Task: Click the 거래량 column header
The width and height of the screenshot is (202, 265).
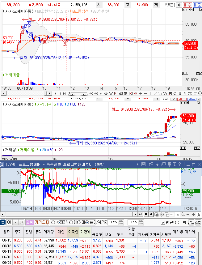Action: point(48,232)
